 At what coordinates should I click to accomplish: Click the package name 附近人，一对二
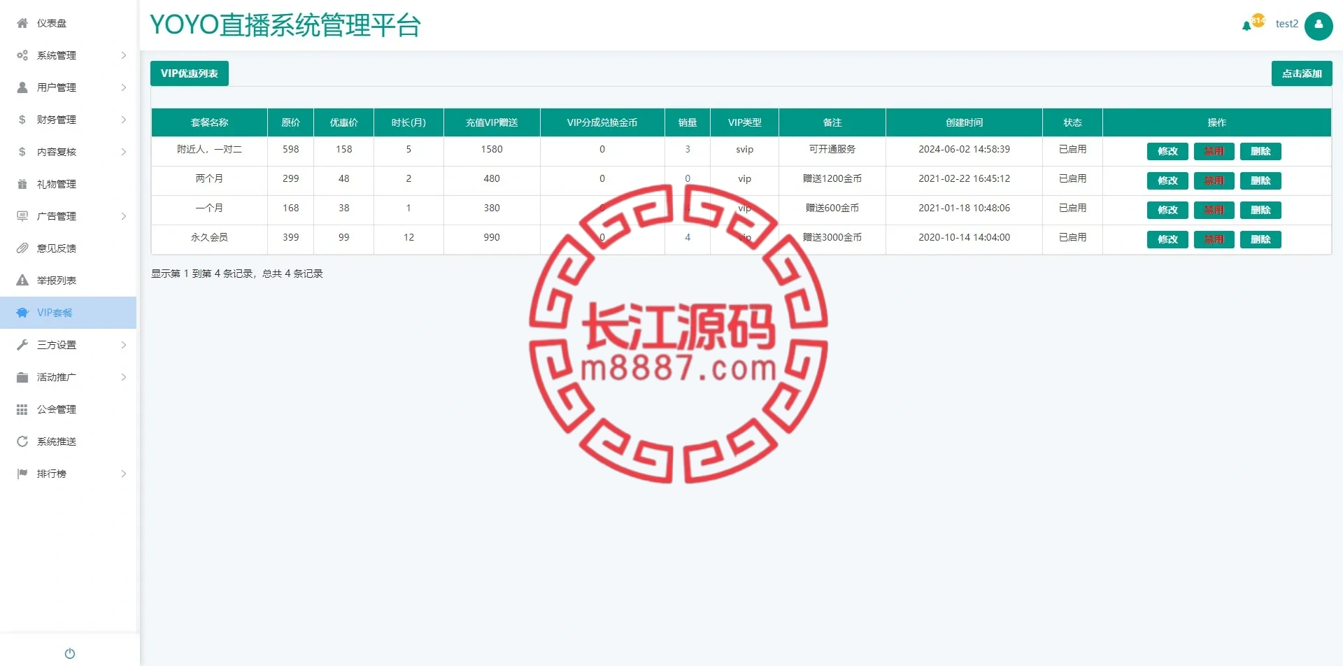[209, 149]
